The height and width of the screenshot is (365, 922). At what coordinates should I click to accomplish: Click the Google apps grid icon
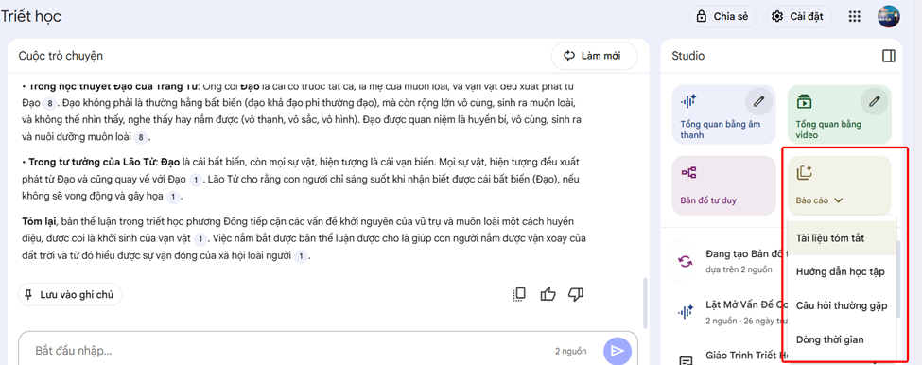[x=854, y=16]
